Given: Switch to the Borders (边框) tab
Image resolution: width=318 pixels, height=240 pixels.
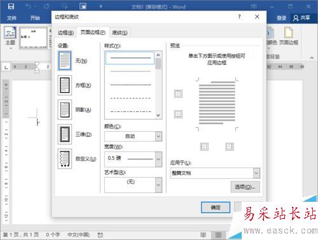Looking at the screenshot, I should (66, 32).
